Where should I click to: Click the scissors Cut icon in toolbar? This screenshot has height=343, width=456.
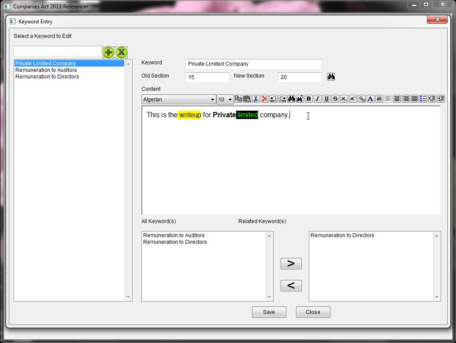(256, 99)
